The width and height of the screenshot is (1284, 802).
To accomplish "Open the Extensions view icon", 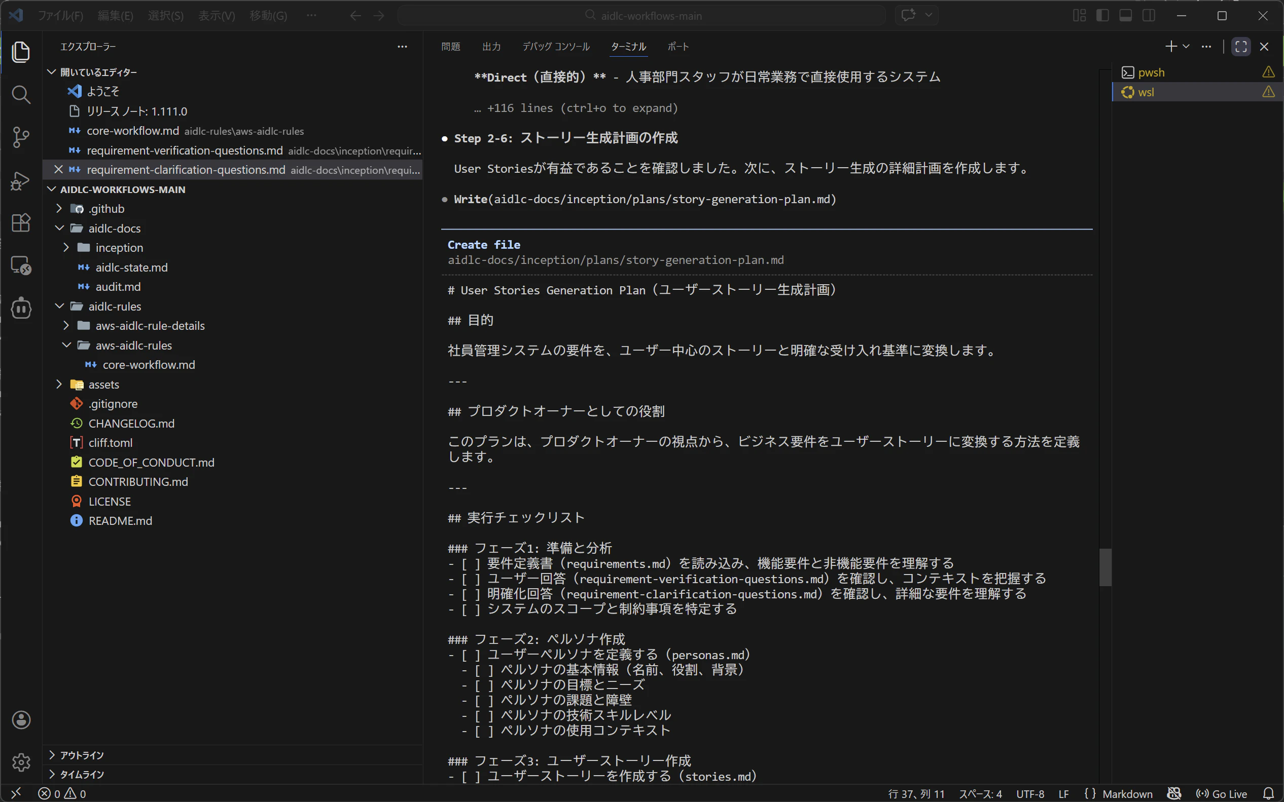I will 21,223.
